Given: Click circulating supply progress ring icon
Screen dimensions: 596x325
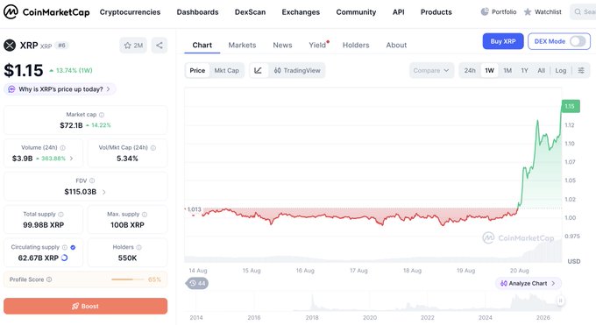Looking at the screenshot, I should point(64,258).
